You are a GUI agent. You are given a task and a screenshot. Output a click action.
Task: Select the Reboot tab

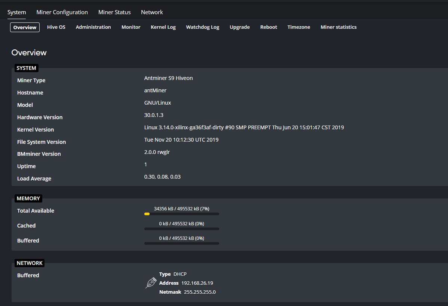coord(269,27)
